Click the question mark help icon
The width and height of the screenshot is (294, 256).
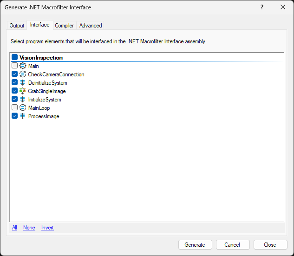pyautogui.click(x=262, y=7)
